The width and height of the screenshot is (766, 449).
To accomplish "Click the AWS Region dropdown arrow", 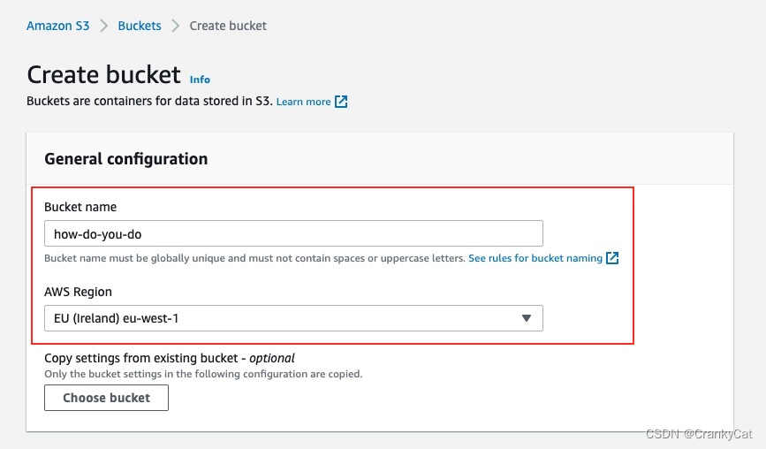I will 527,318.
